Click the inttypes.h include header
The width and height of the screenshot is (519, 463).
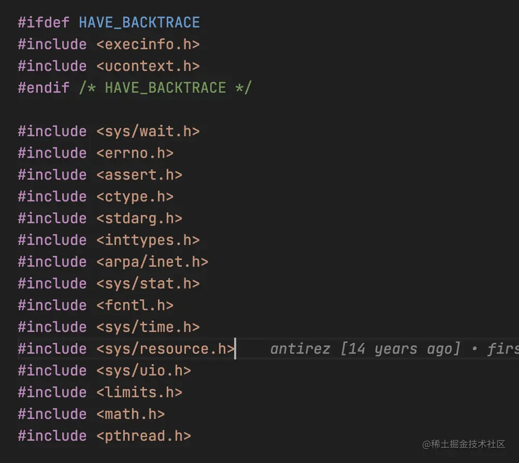click(148, 240)
